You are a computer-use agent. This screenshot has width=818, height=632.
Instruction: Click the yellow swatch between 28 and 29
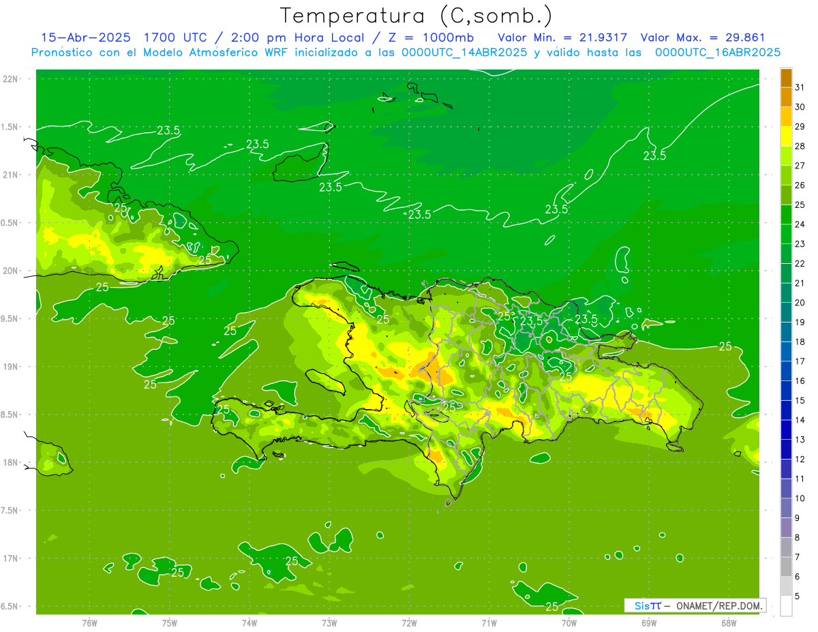(786, 136)
